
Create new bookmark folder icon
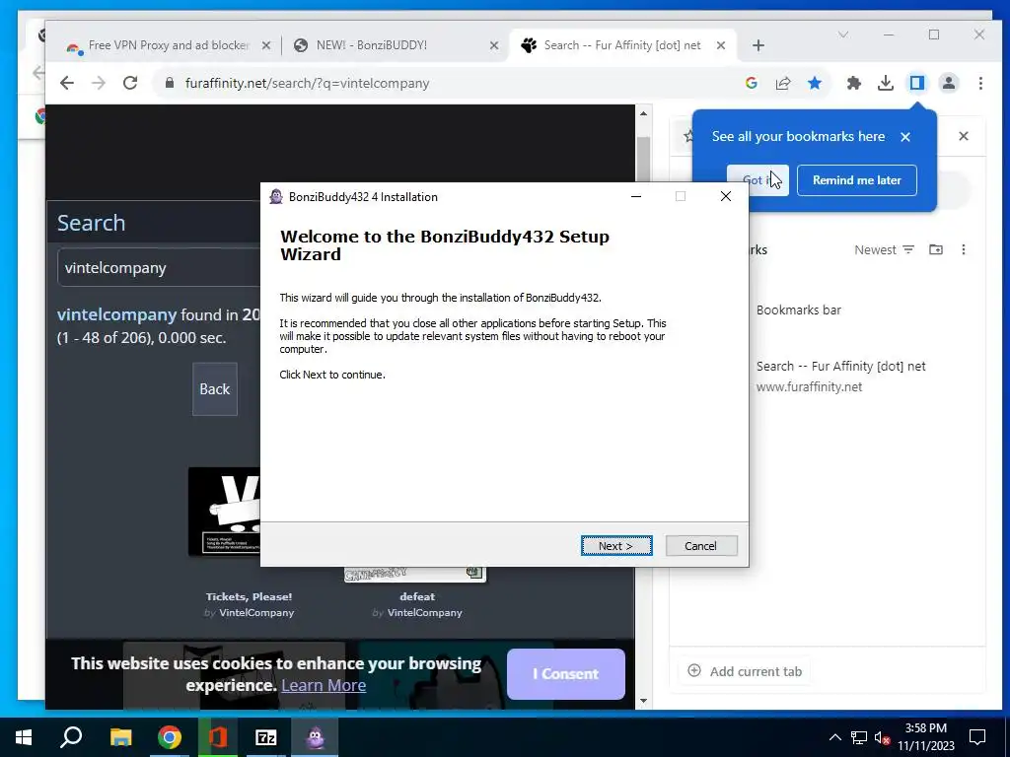click(936, 249)
